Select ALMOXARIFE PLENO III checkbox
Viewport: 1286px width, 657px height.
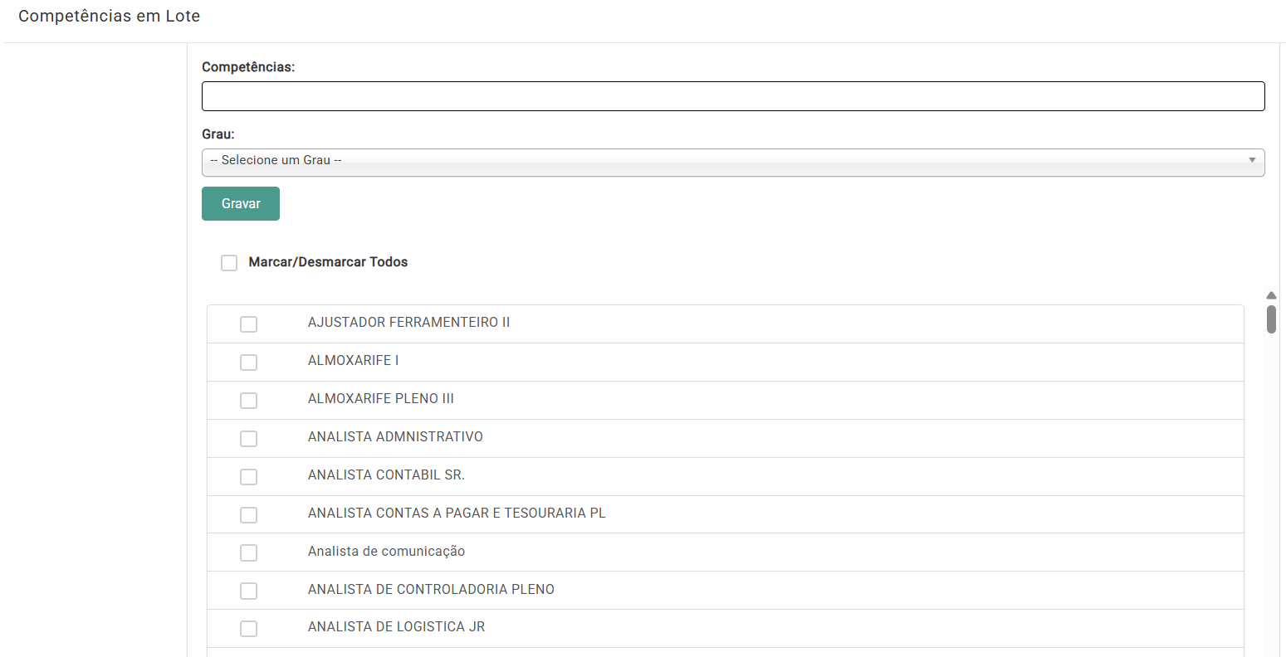click(x=248, y=401)
